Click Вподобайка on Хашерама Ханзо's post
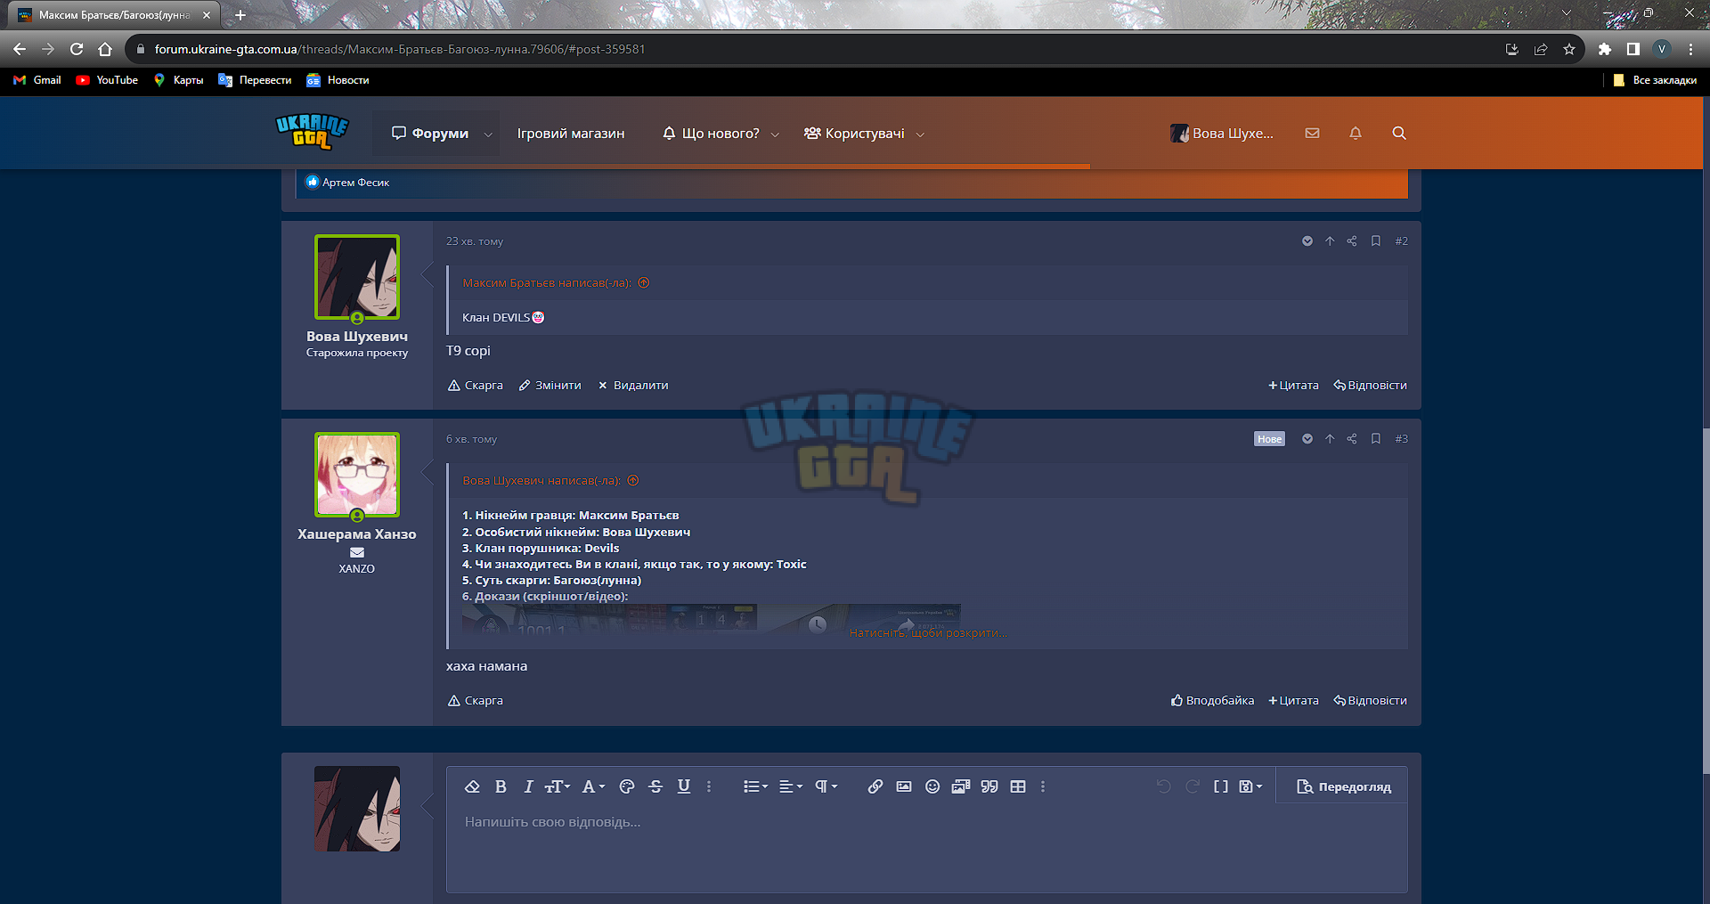This screenshot has width=1710, height=904. pyautogui.click(x=1212, y=701)
